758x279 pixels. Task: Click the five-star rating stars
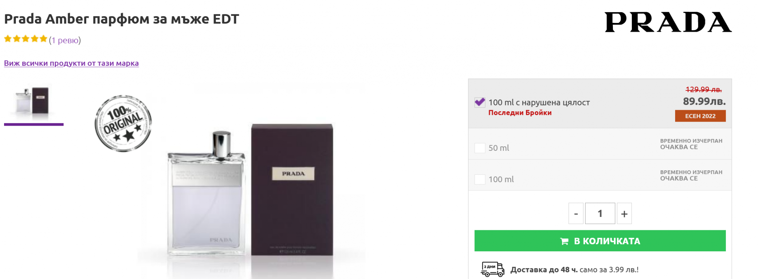pos(26,39)
